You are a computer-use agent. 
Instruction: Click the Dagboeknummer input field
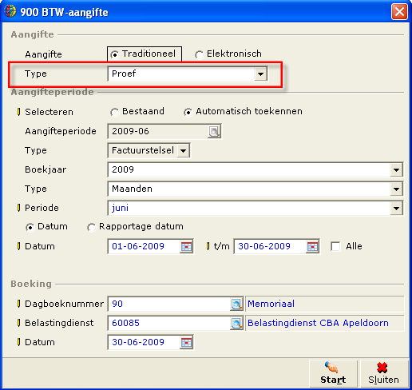pos(169,304)
